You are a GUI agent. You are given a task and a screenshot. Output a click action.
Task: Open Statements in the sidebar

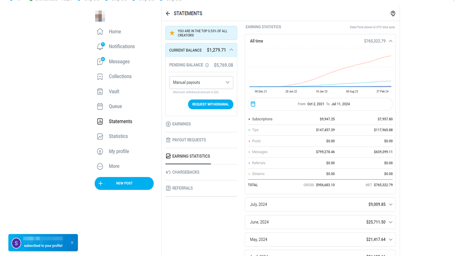pyautogui.click(x=115, y=121)
